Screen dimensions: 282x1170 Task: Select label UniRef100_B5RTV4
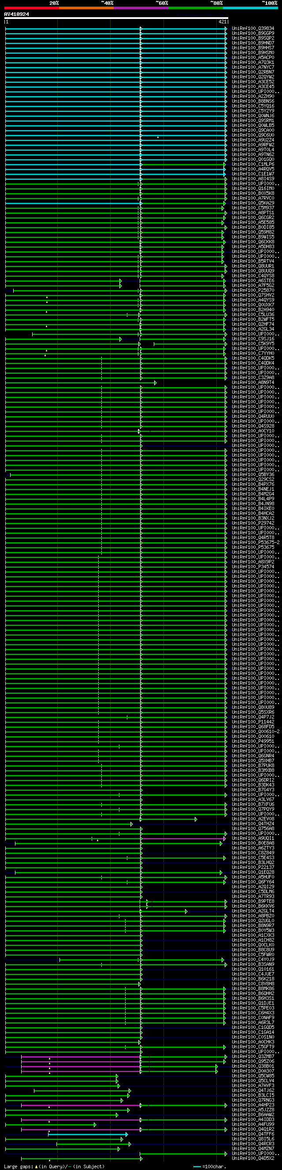(253, 261)
